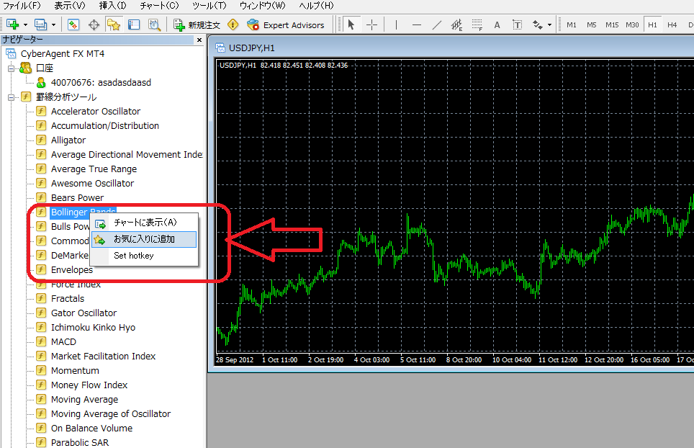This screenshot has width=694, height=448.
Task: Select the Cursor arrow tool
Action: 351,24
